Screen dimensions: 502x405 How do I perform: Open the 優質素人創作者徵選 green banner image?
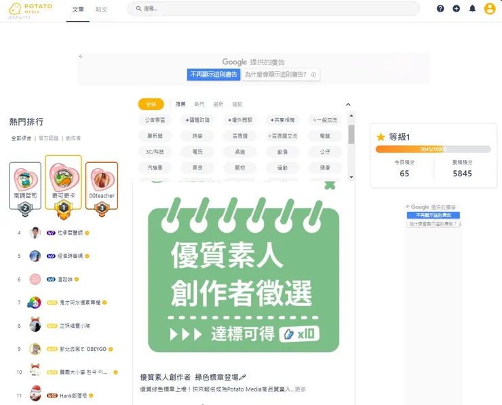244,275
